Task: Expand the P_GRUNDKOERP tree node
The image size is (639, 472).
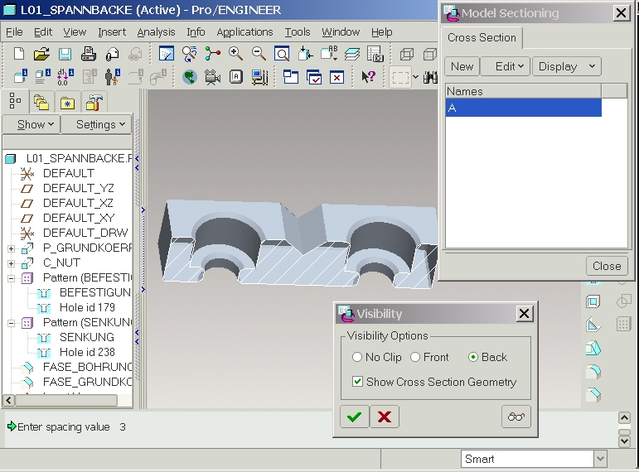Action: 11,248
